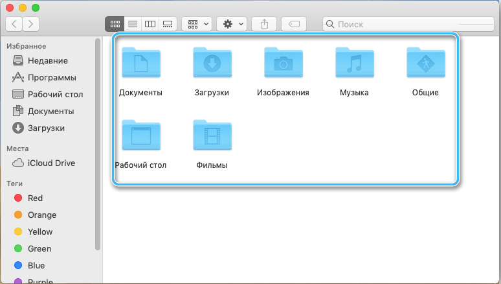Open the Загрузки folder in main pane

coord(212,63)
